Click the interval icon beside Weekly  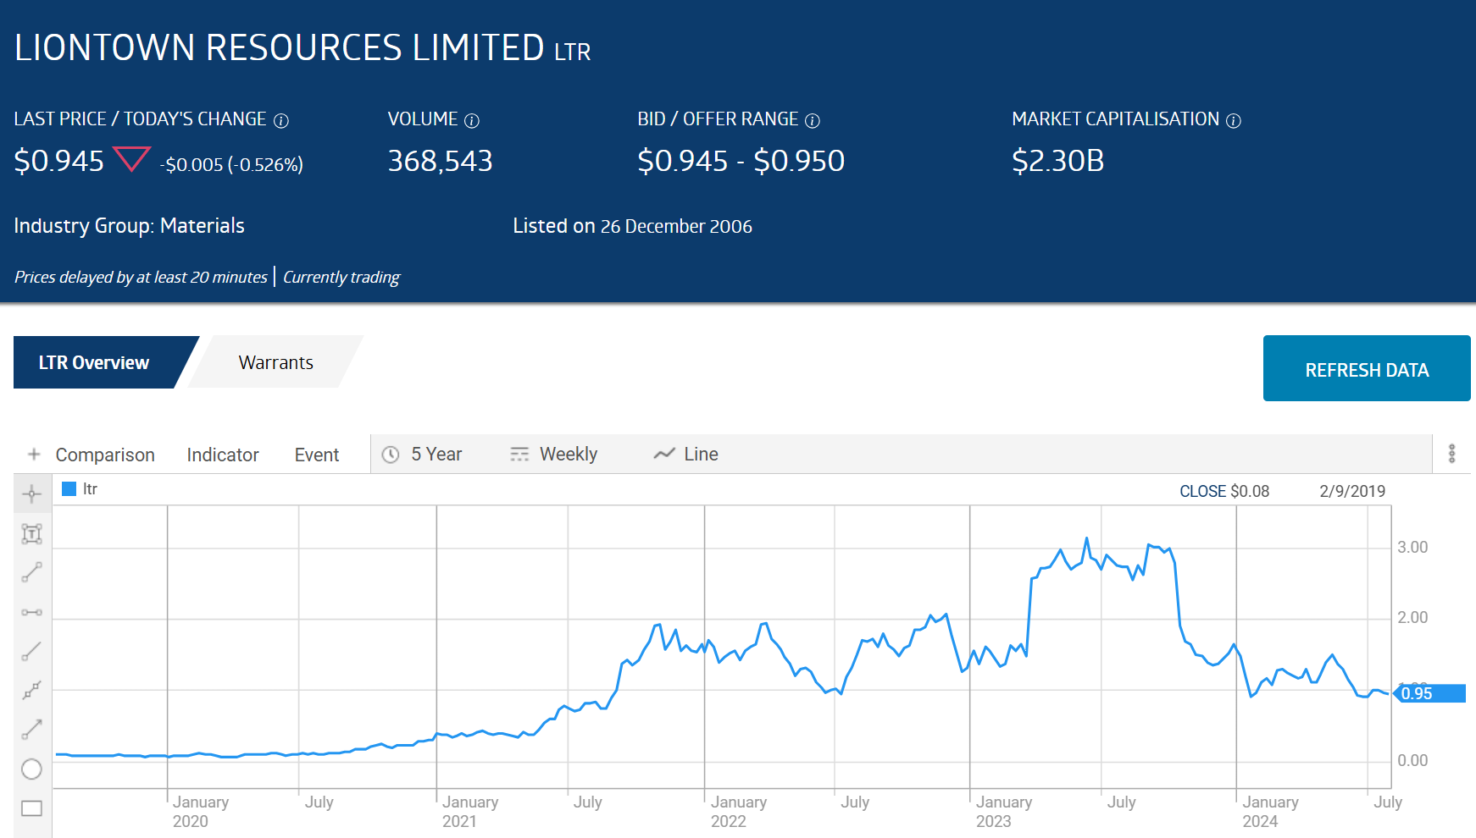point(519,455)
